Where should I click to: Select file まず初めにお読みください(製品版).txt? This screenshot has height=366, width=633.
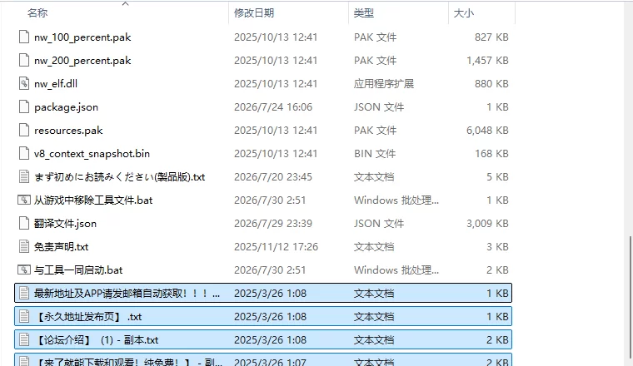click(119, 177)
